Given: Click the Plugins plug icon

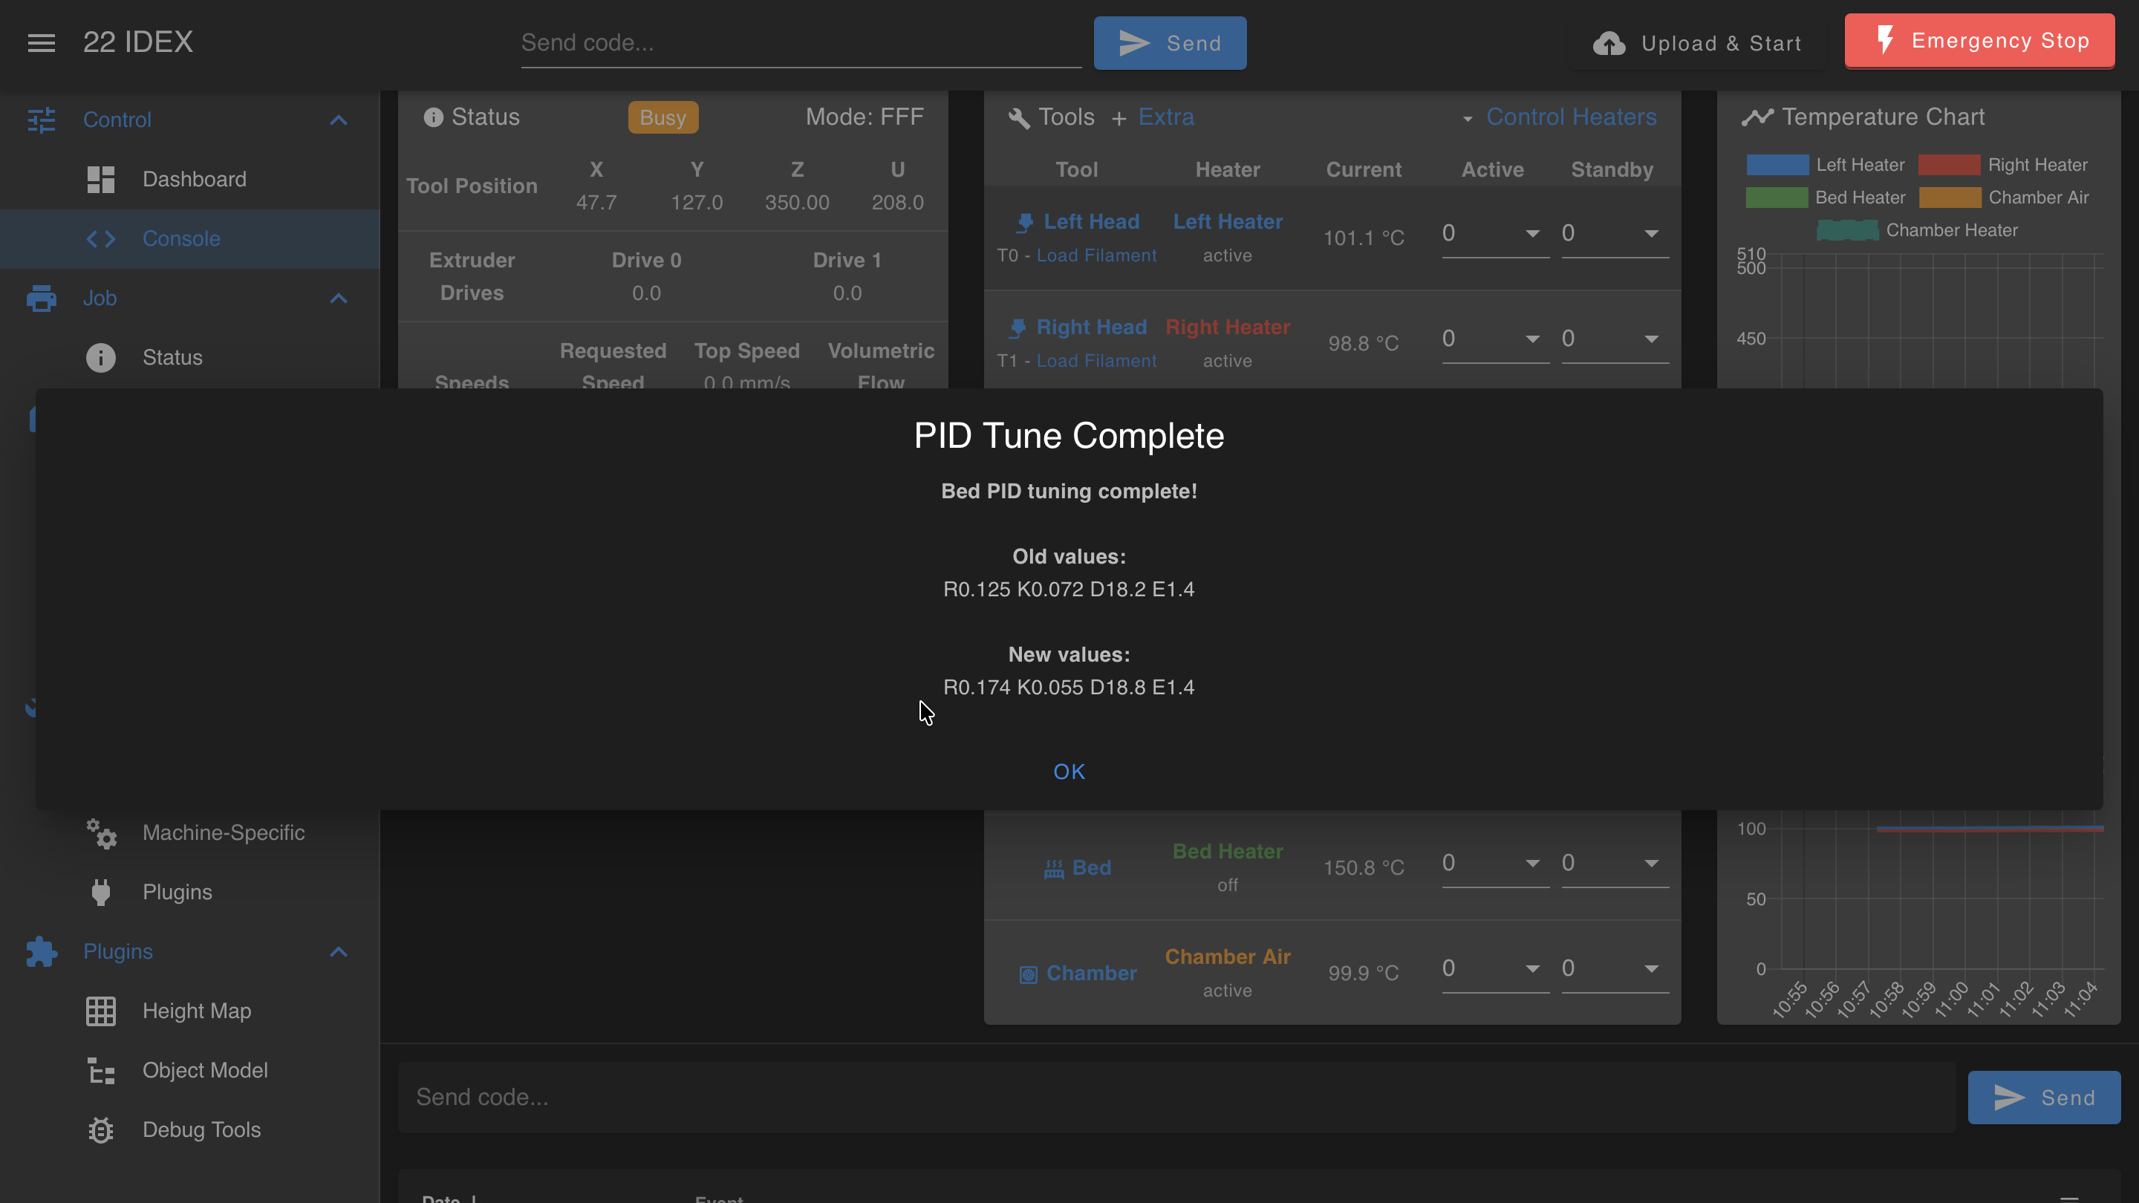Looking at the screenshot, I should (100, 893).
